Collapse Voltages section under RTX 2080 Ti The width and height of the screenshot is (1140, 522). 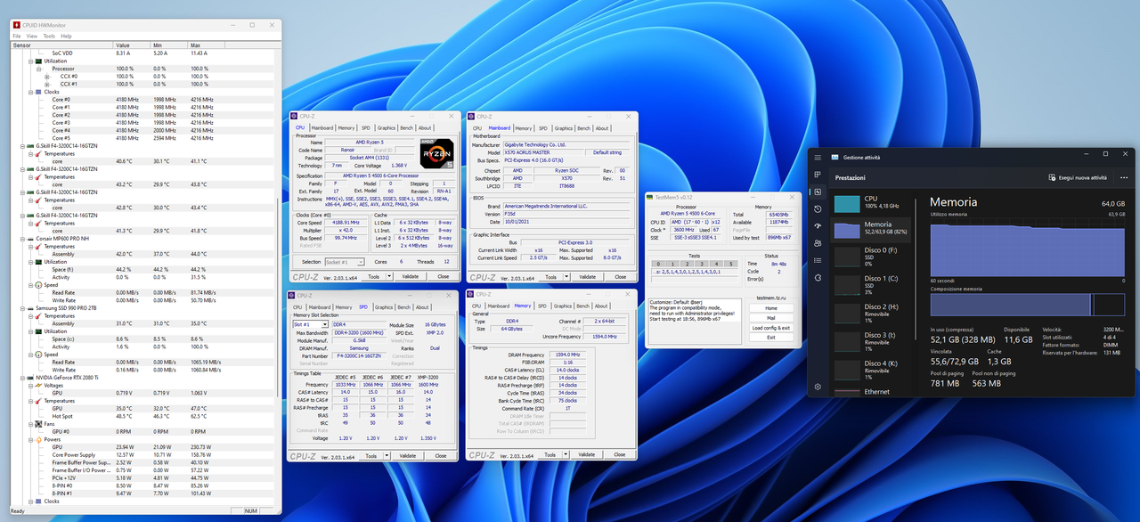click(x=30, y=385)
